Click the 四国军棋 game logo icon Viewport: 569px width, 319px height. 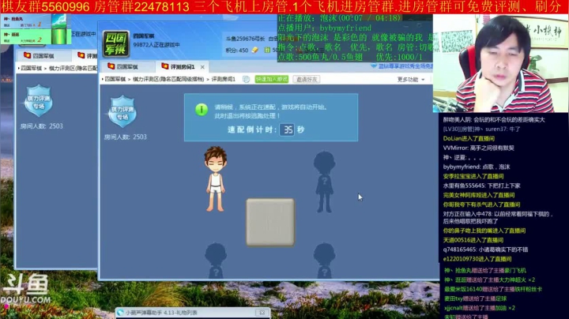point(115,44)
